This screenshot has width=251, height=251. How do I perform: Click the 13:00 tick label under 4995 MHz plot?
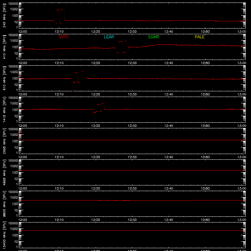(242, 189)
